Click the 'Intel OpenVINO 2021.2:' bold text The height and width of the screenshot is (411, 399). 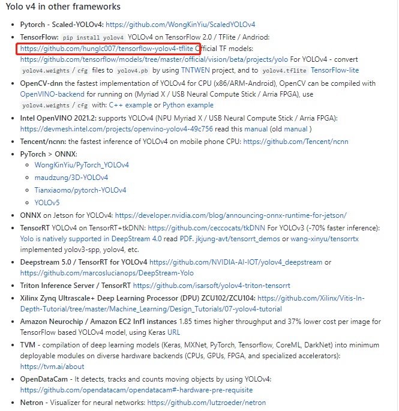coord(58,118)
